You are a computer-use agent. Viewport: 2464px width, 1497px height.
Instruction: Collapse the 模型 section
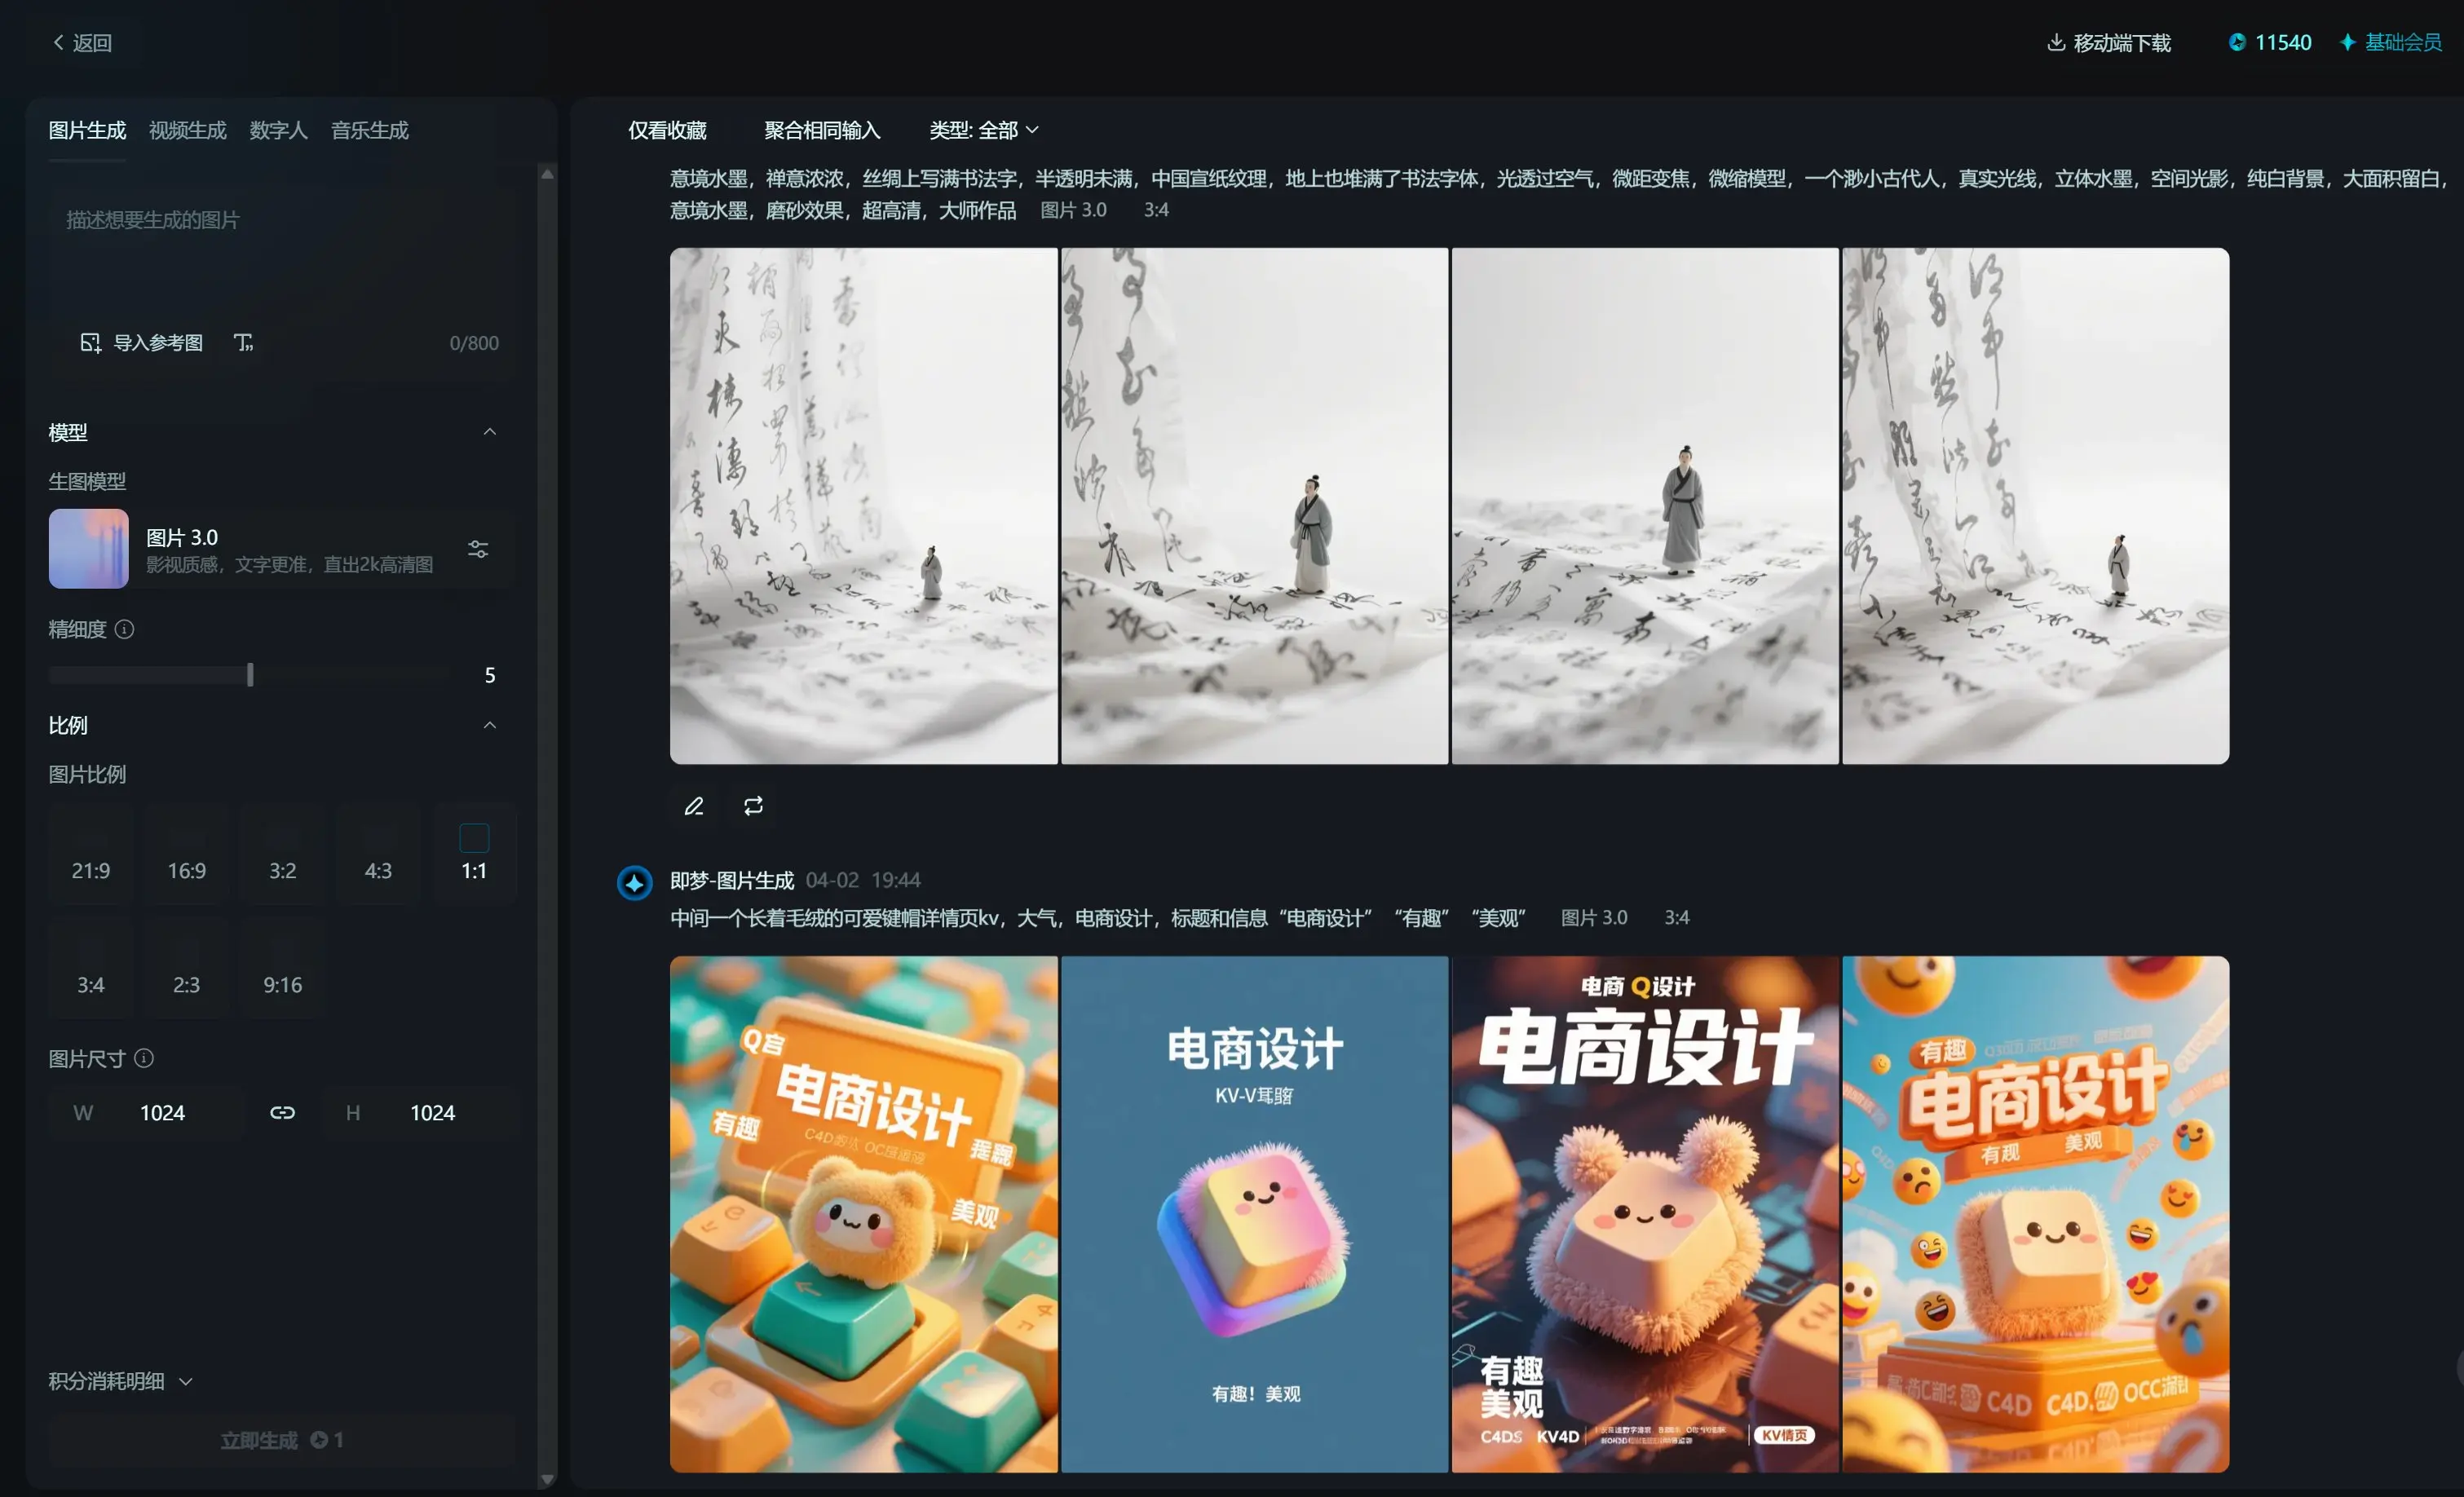pos(490,432)
